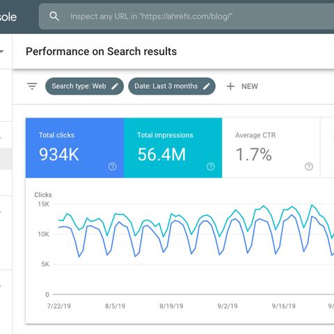334x334 pixels.
Task: Open help icon on Total clicks card
Action: (x=113, y=166)
